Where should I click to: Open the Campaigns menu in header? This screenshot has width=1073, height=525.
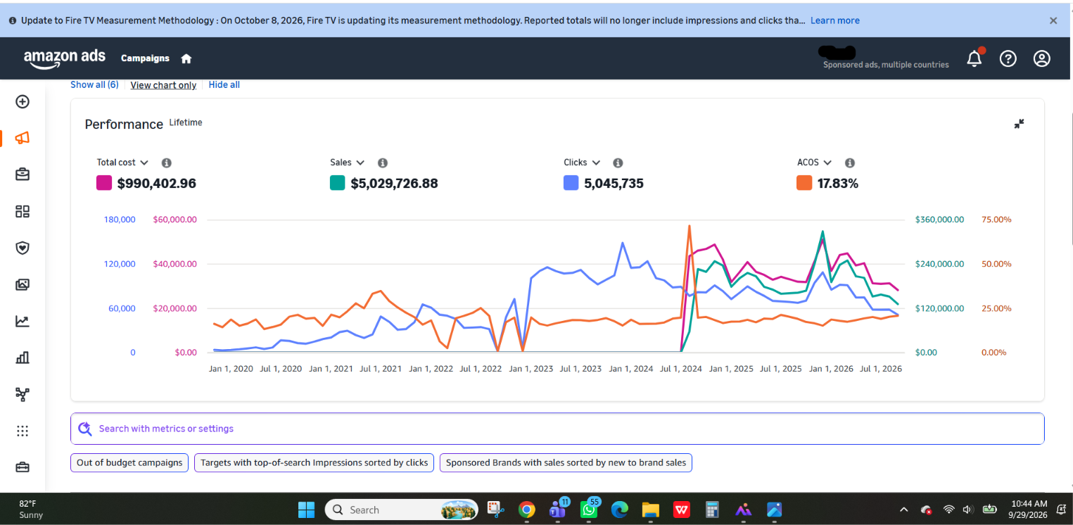(x=145, y=58)
